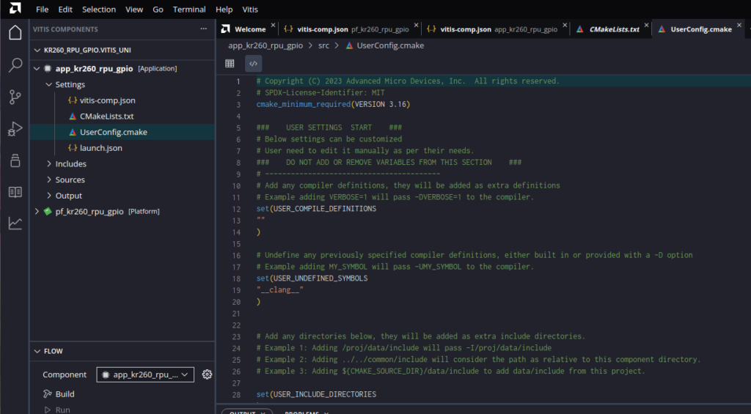Switch UserConfig.cmake to table form view

point(230,63)
